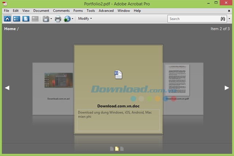Click the Home view toolbar icon
Image resolution: width=234 pixels, height=156 pixels.
pyautogui.click(x=7, y=19)
